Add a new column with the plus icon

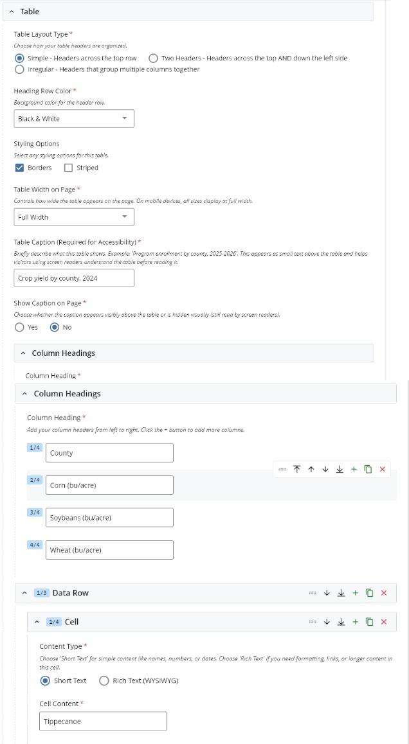[x=354, y=469]
